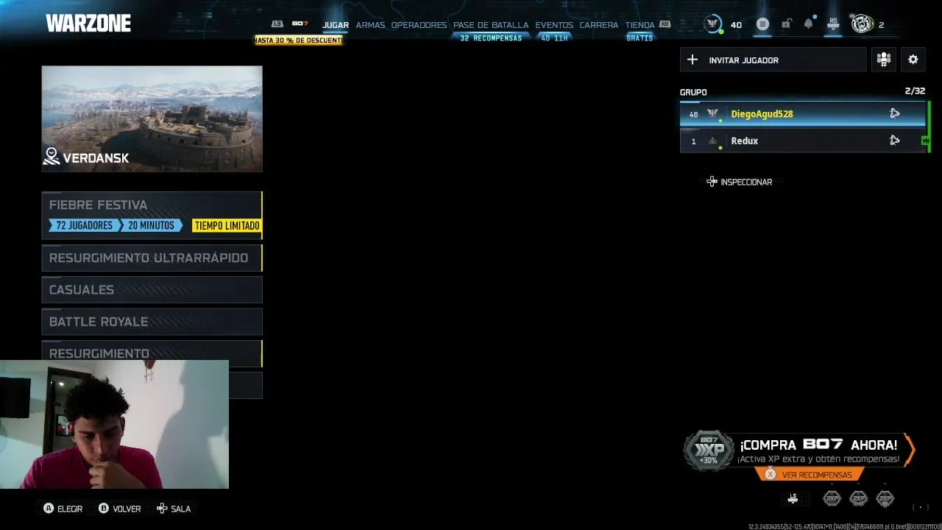Open the ¡COMPRA BO7 AHORA! banner
The width and height of the screenshot is (942, 530).
800,451
